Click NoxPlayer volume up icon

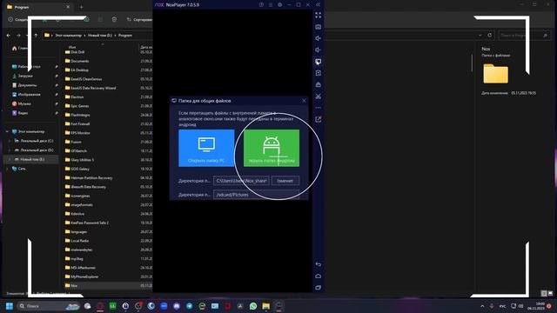point(319,38)
